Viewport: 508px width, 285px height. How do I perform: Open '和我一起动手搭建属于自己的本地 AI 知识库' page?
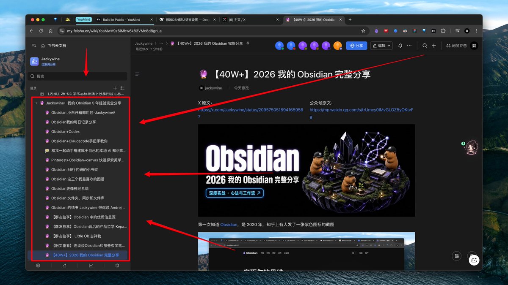coord(88,151)
